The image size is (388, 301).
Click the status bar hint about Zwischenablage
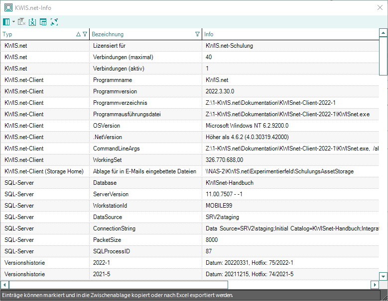[x=118, y=295]
